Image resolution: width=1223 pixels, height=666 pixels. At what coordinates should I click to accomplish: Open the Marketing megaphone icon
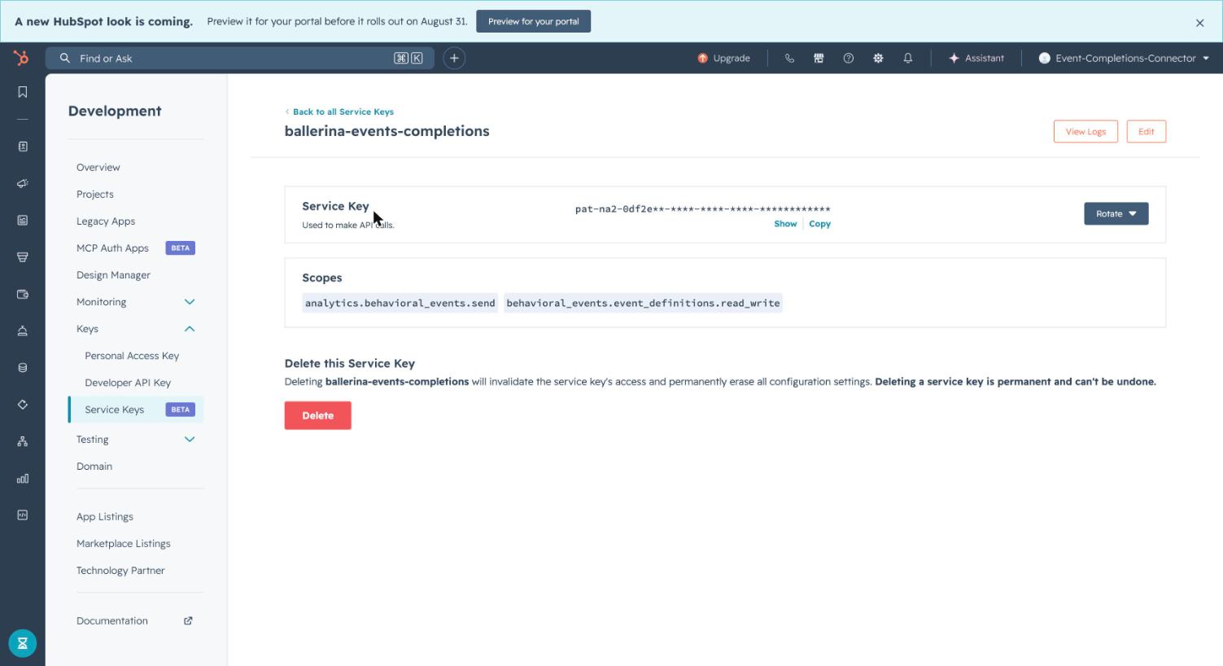pos(23,183)
